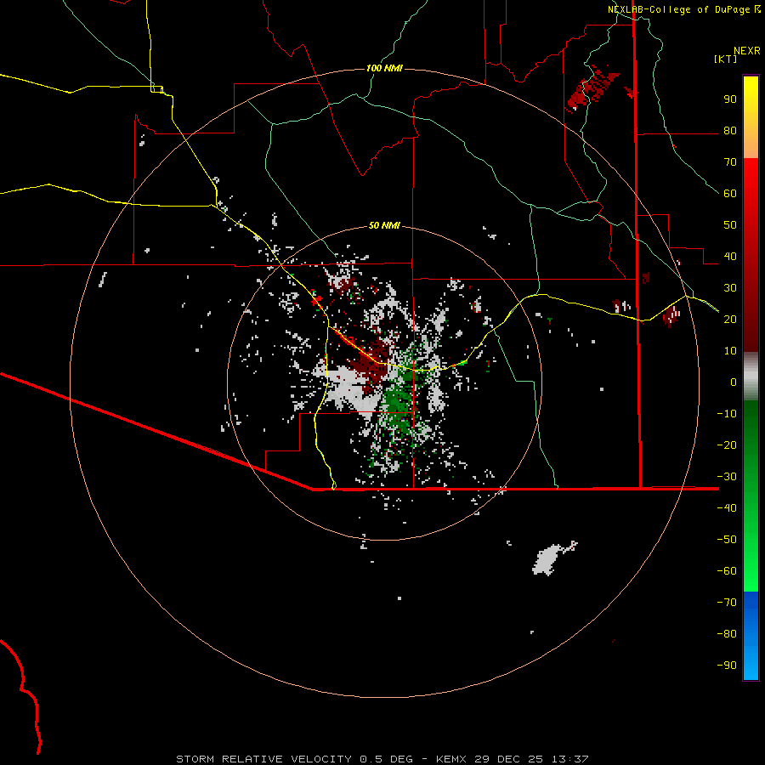This screenshot has width=765, height=765.
Task: Select the 50 NMI range ring label
Action: [x=384, y=225]
